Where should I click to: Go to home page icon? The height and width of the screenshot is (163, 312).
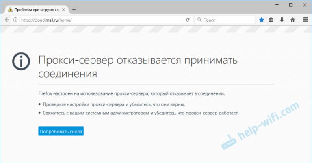coord(292,20)
